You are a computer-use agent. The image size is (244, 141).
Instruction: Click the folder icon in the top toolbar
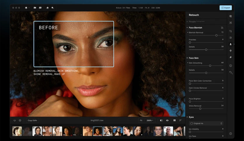[35, 8]
